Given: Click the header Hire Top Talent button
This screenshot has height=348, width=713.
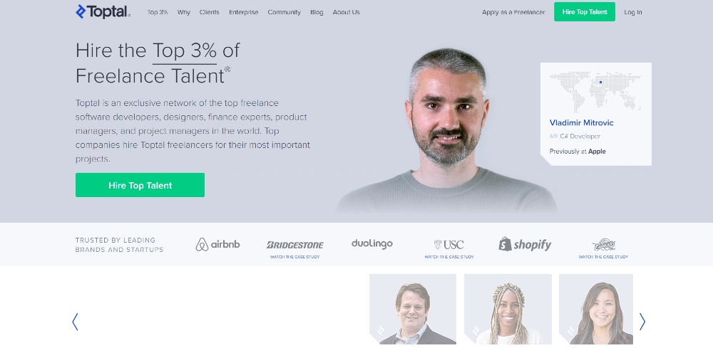Looking at the screenshot, I should [x=585, y=12].
